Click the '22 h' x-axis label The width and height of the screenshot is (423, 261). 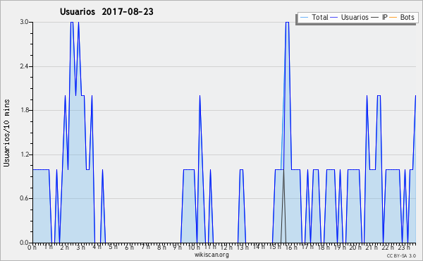388,247
